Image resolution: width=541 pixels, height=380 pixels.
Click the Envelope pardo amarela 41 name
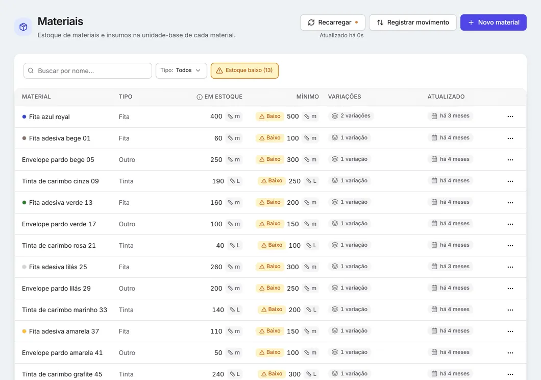(62, 353)
